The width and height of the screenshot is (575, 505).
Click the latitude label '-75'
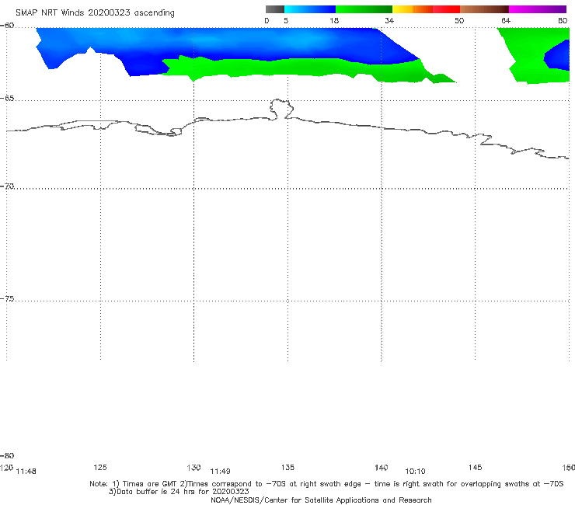pyautogui.click(x=7, y=299)
